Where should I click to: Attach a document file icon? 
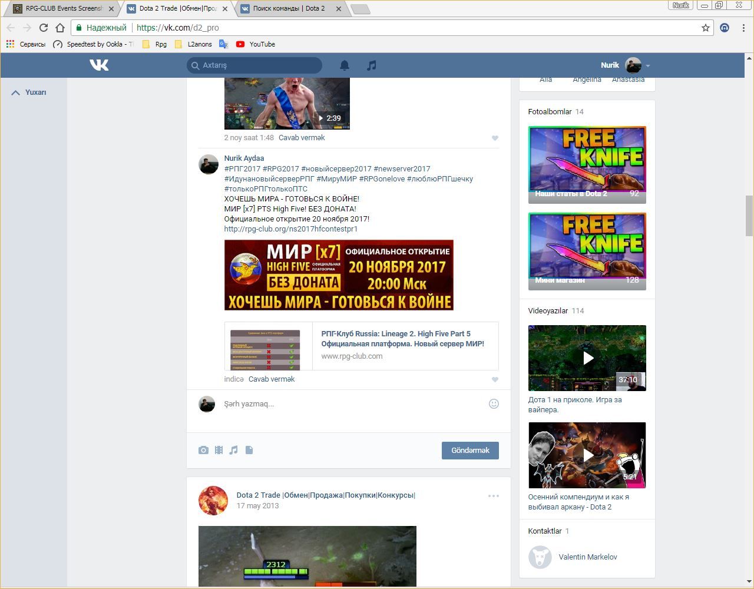tap(249, 450)
